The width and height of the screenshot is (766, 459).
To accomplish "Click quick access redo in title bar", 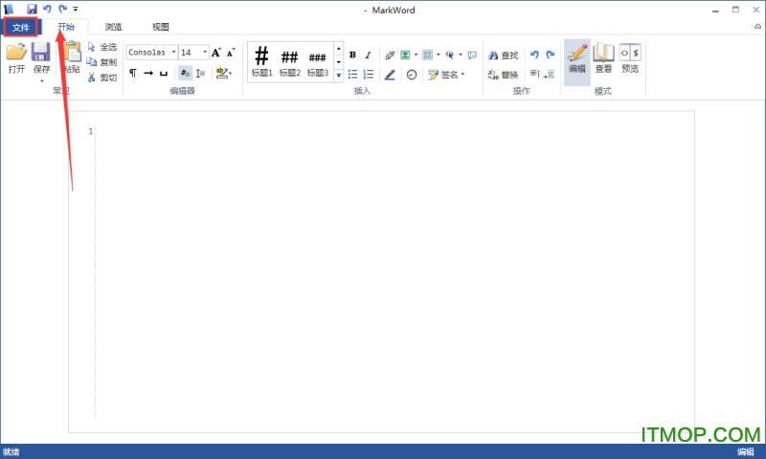I will (62, 9).
